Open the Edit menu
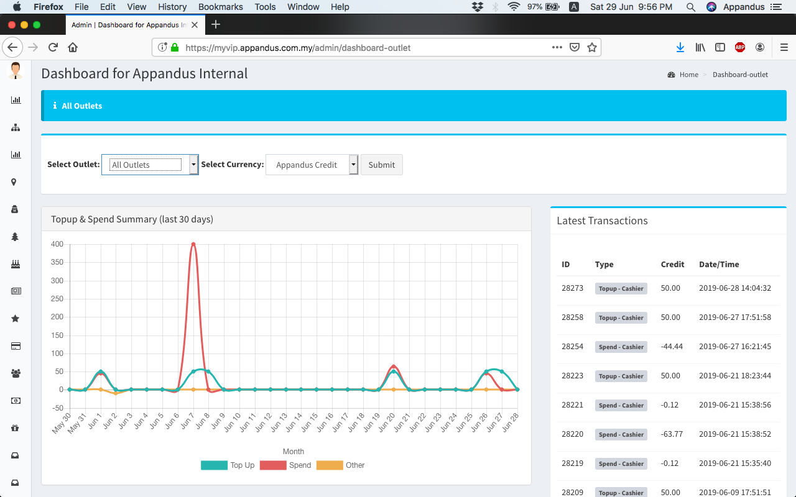Image resolution: width=796 pixels, height=497 pixels. tap(108, 7)
